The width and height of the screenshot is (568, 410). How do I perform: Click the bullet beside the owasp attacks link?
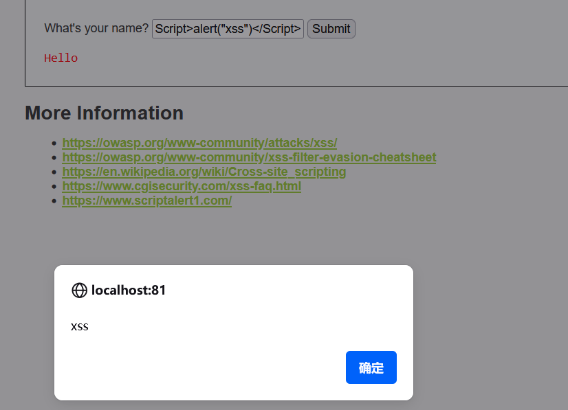(54, 144)
